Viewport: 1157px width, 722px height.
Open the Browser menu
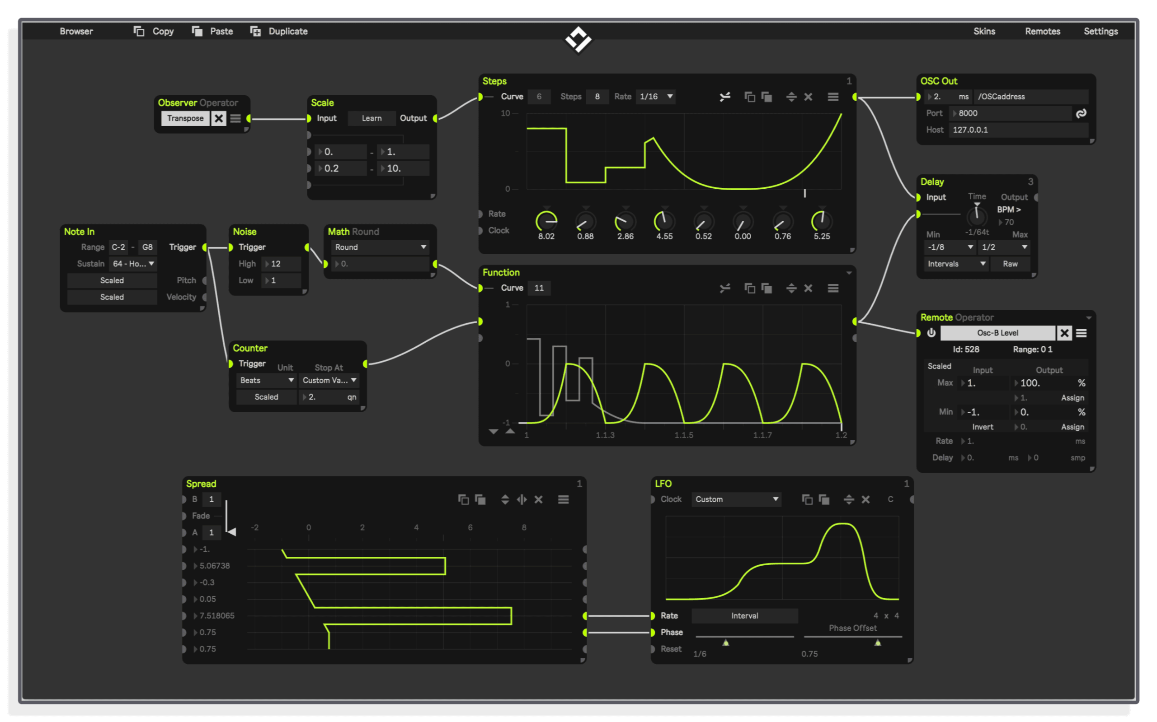pyautogui.click(x=76, y=31)
